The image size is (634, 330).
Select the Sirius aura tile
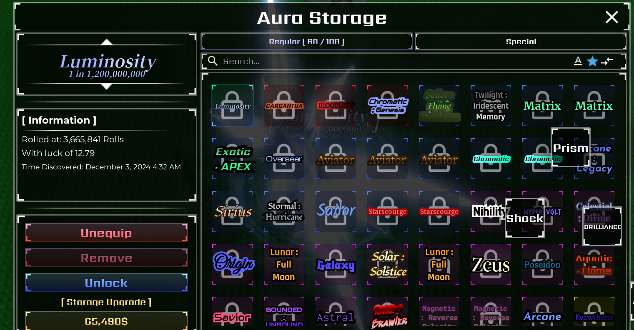232,211
